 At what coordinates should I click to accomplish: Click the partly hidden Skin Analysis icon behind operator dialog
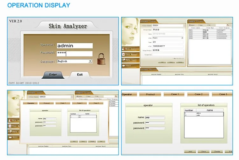point(10,120)
